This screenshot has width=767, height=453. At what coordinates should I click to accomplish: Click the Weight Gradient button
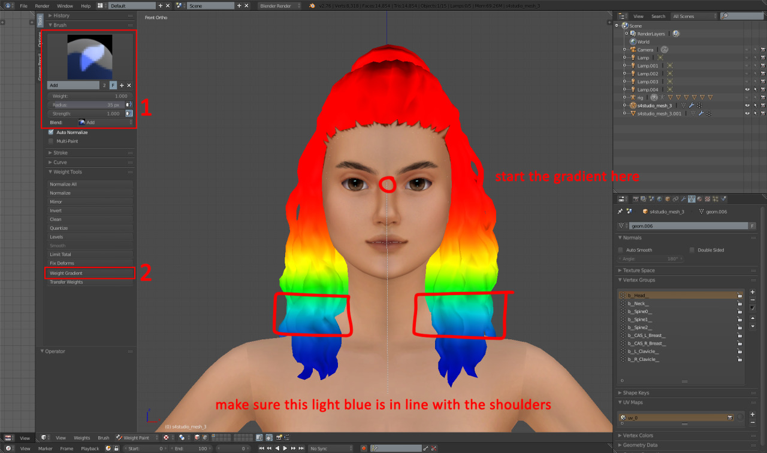(x=90, y=273)
